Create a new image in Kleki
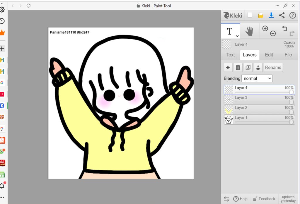 pyautogui.click(x=250, y=15)
